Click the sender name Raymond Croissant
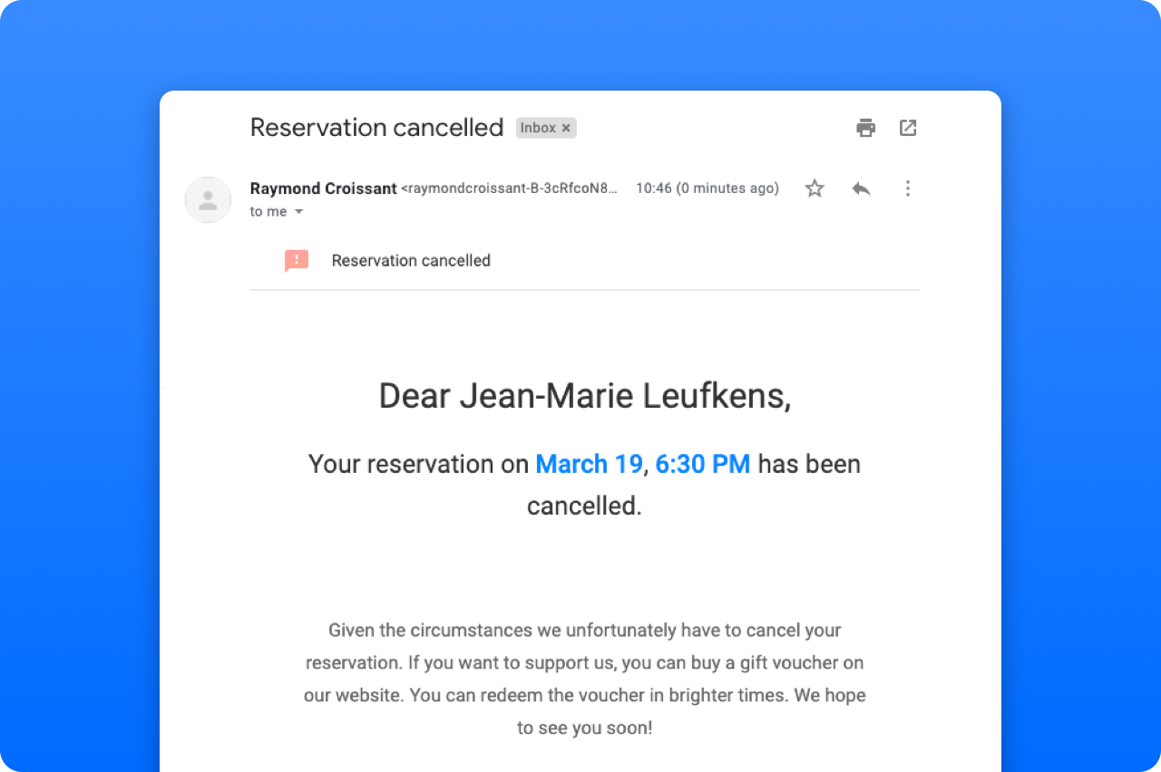1161x772 pixels. 323,188
